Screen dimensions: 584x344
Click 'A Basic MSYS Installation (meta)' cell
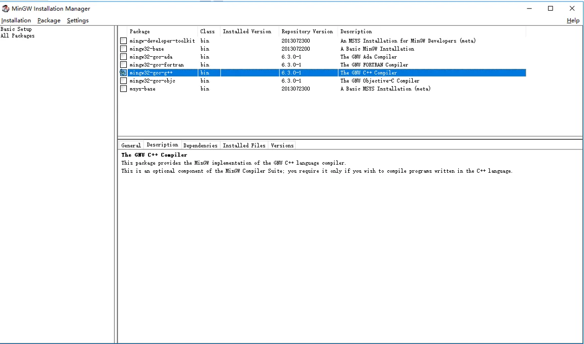(385, 89)
